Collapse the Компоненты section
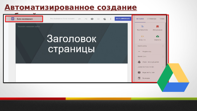 point(163,46)
